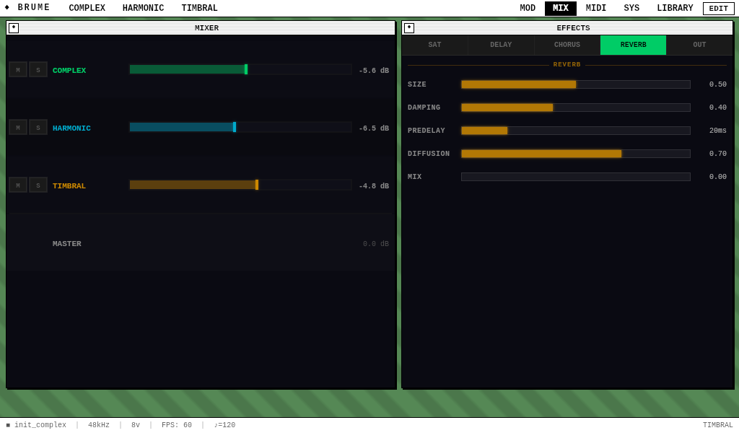Screen dimensions: 739x433
Task: Open the SAT effects tab
Action: point(434,45)
